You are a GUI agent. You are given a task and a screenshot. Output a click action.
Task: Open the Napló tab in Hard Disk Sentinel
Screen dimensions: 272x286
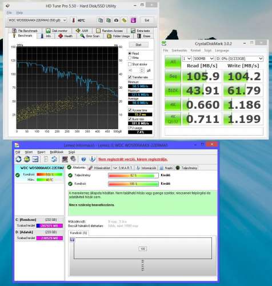166,168
